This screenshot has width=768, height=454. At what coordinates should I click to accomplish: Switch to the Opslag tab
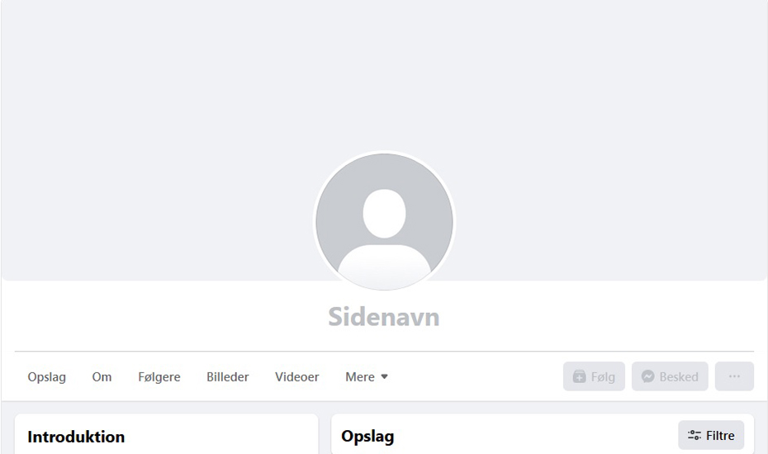tap(46, 376)
